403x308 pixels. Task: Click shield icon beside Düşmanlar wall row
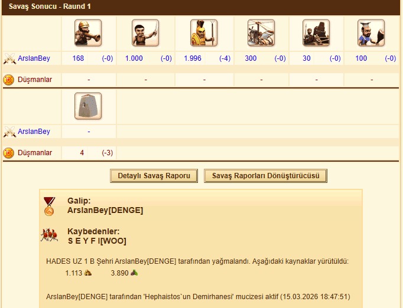[x=8, y=153]
